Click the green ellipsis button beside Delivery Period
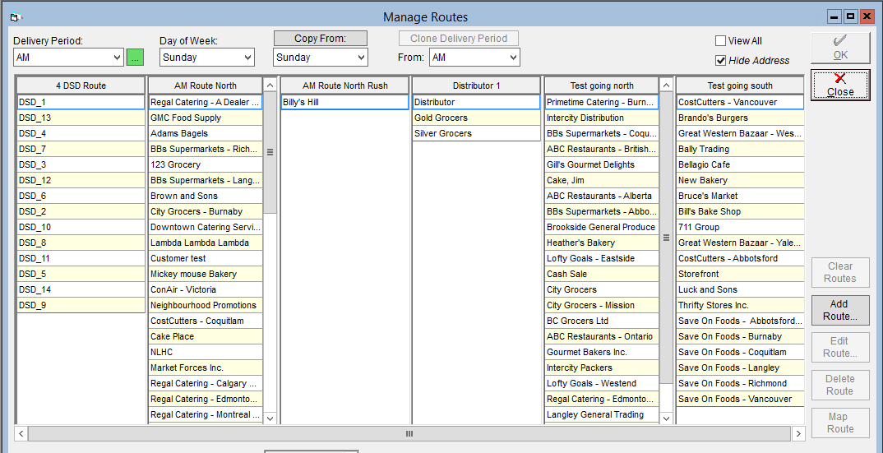Image resolution: width=883 pixels, height=453 pixels. tap(135, 58)
